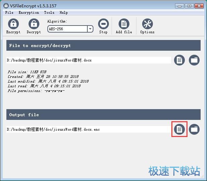Click the input file path field
The image size is (207, 181).
click(x=89, y=60)
